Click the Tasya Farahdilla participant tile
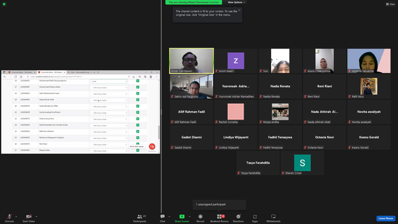Image resolution: width=398 pixels, height=224 pixels. coord(258,163)
